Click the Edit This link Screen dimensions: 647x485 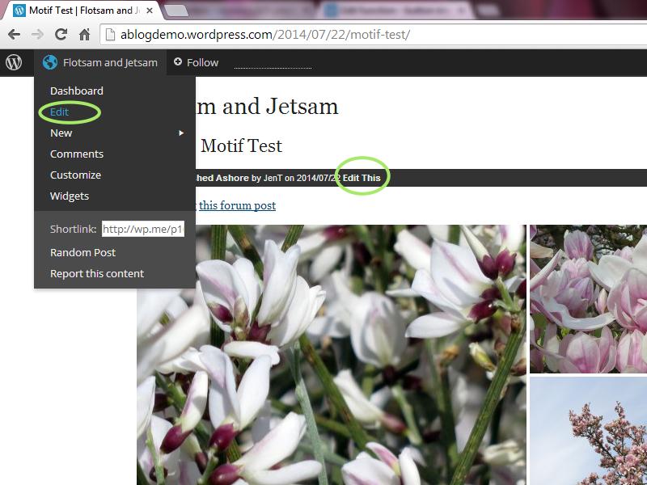[x=362, y=178]
